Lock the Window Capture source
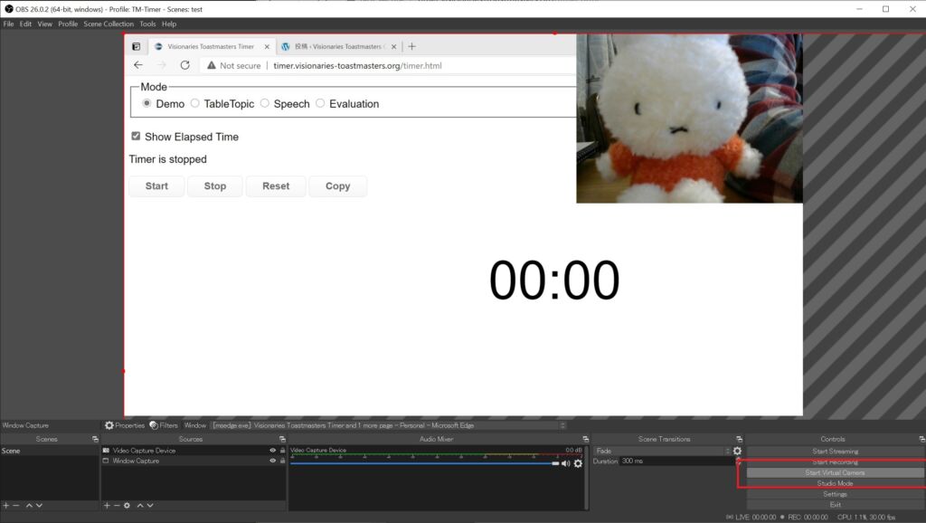The height and width of the screenshot is (523, 926). click(282, 461)
